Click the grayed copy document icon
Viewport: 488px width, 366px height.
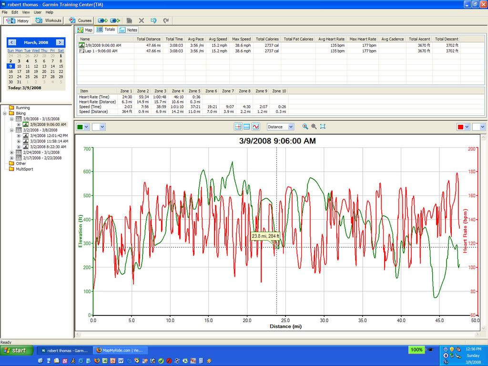click(x=129, y=20)
